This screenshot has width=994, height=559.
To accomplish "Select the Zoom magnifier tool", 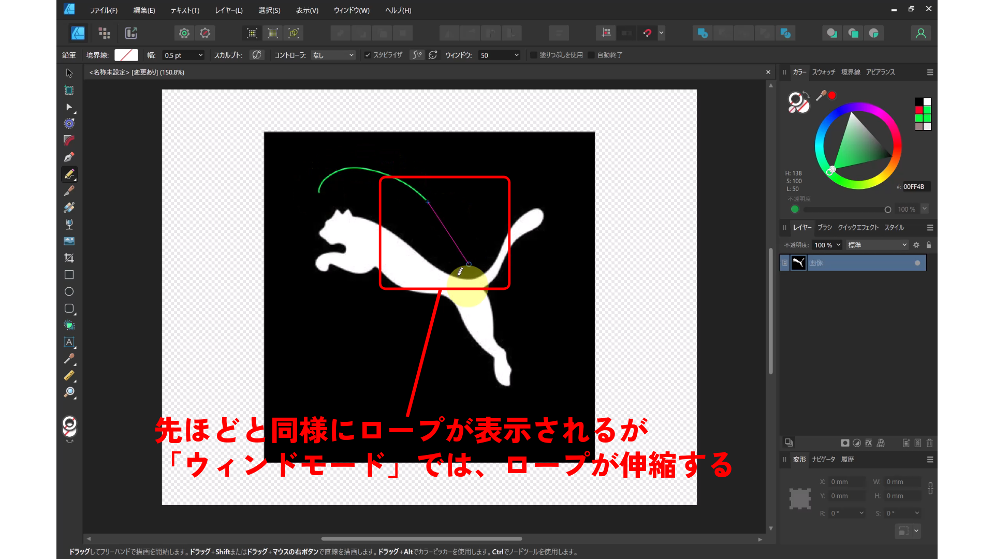I will (x=69, y=392).
